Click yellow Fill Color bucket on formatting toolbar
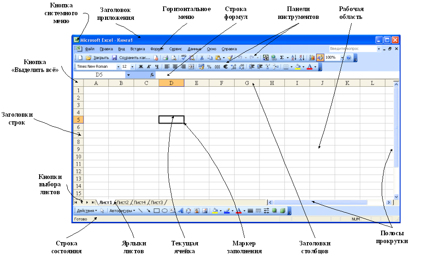The width and height of the screenshot is (431, 268). (298, 66)
